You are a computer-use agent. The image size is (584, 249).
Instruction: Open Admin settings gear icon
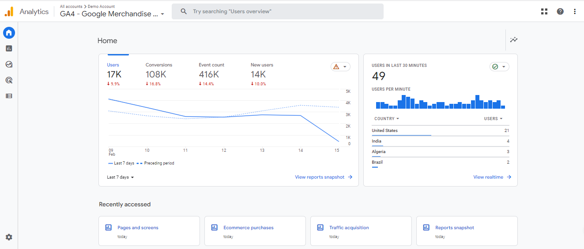point(9,237)
